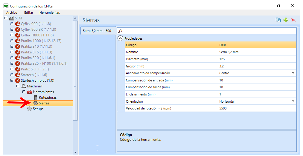The width and height of the screenshot is (303, 156).
Task: Click the tree vertical scrollbar thumb
Action: coord(75,70)
